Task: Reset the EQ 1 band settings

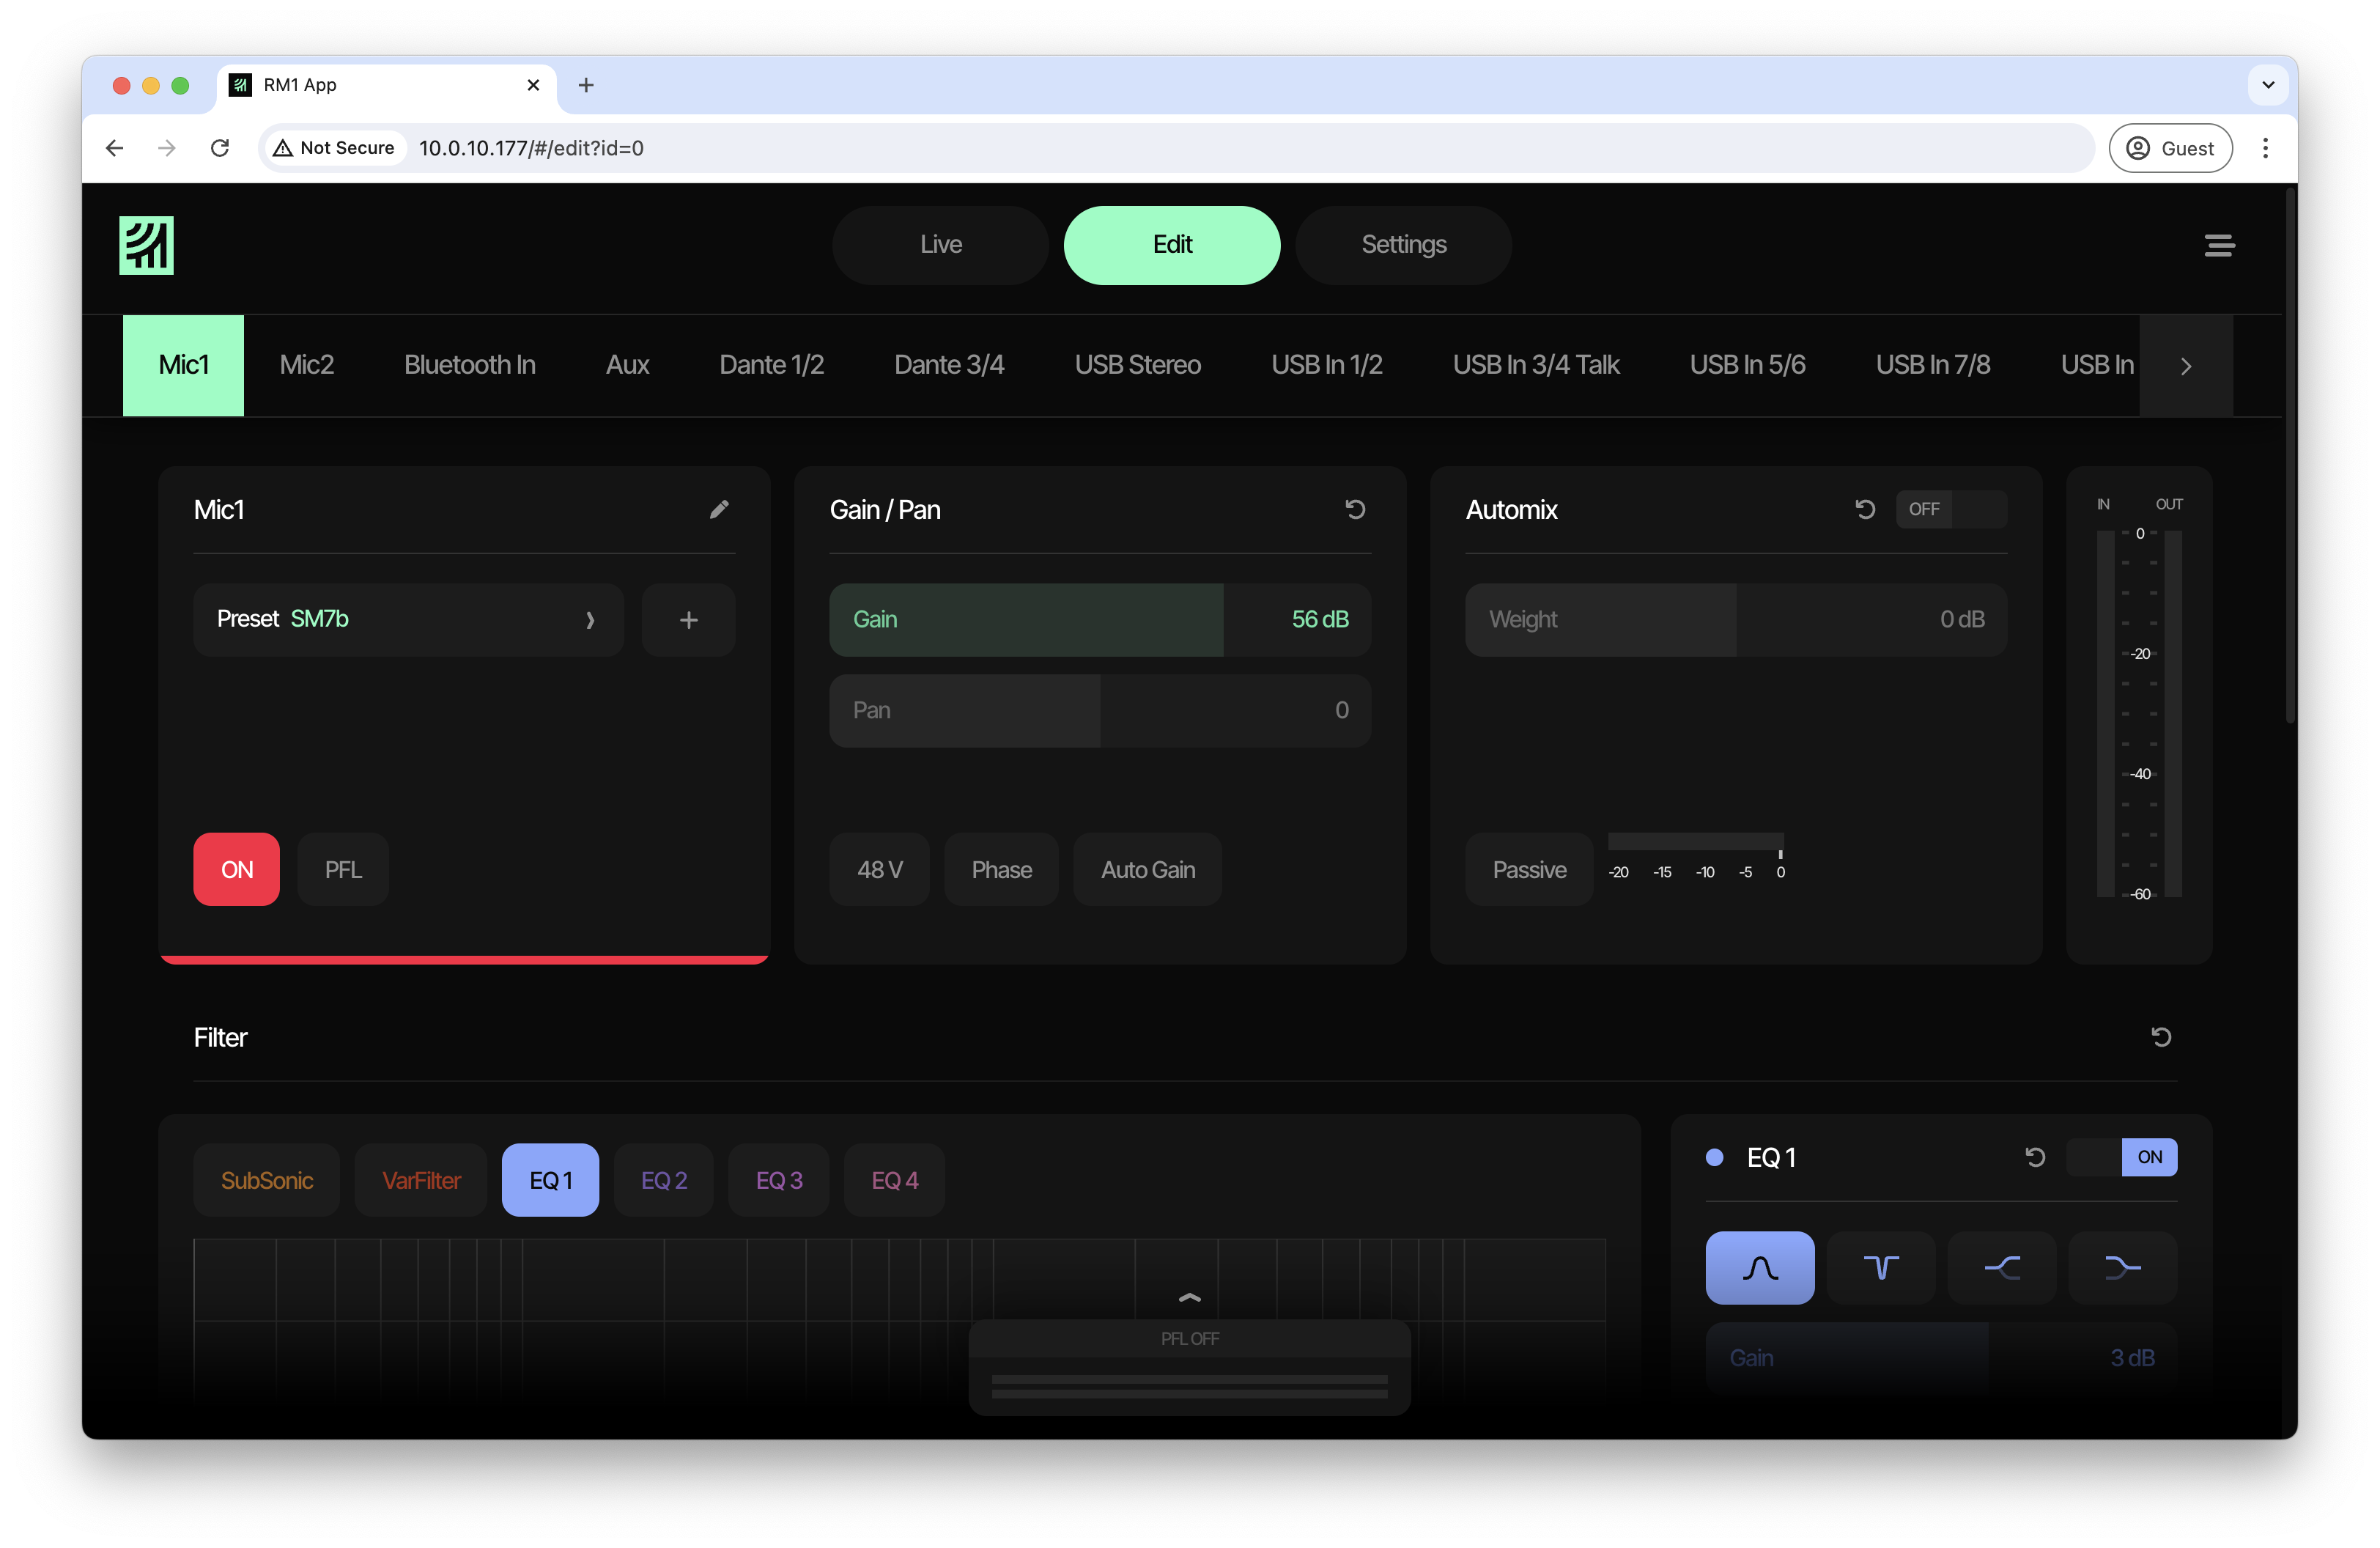Action: [x=2035, y=1157]
